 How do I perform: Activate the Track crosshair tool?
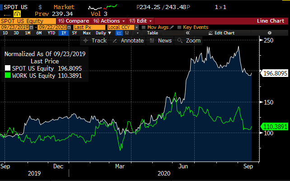pos(95,41)
